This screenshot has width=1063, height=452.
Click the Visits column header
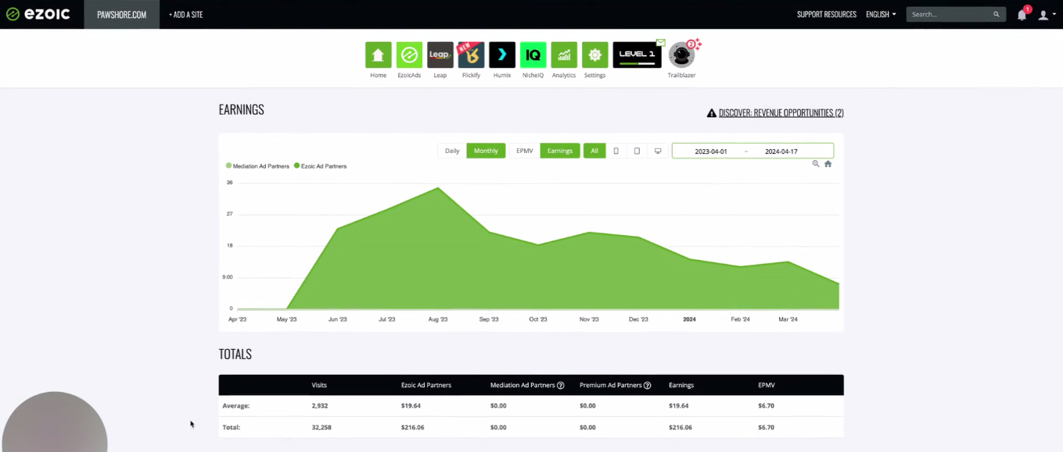(x=319, y=385)
